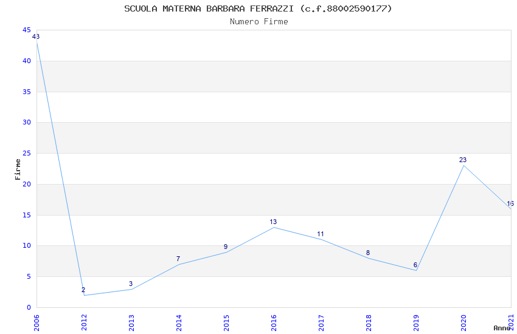This screenshot has width=517, height=334.
Task: Select the data label 3 for 2013
Action: [x=131, y=284]
